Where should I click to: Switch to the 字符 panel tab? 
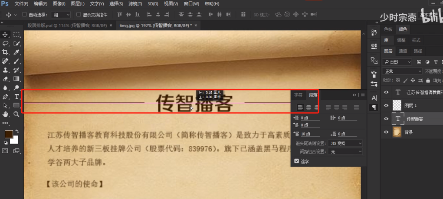[x=299, y=95]
